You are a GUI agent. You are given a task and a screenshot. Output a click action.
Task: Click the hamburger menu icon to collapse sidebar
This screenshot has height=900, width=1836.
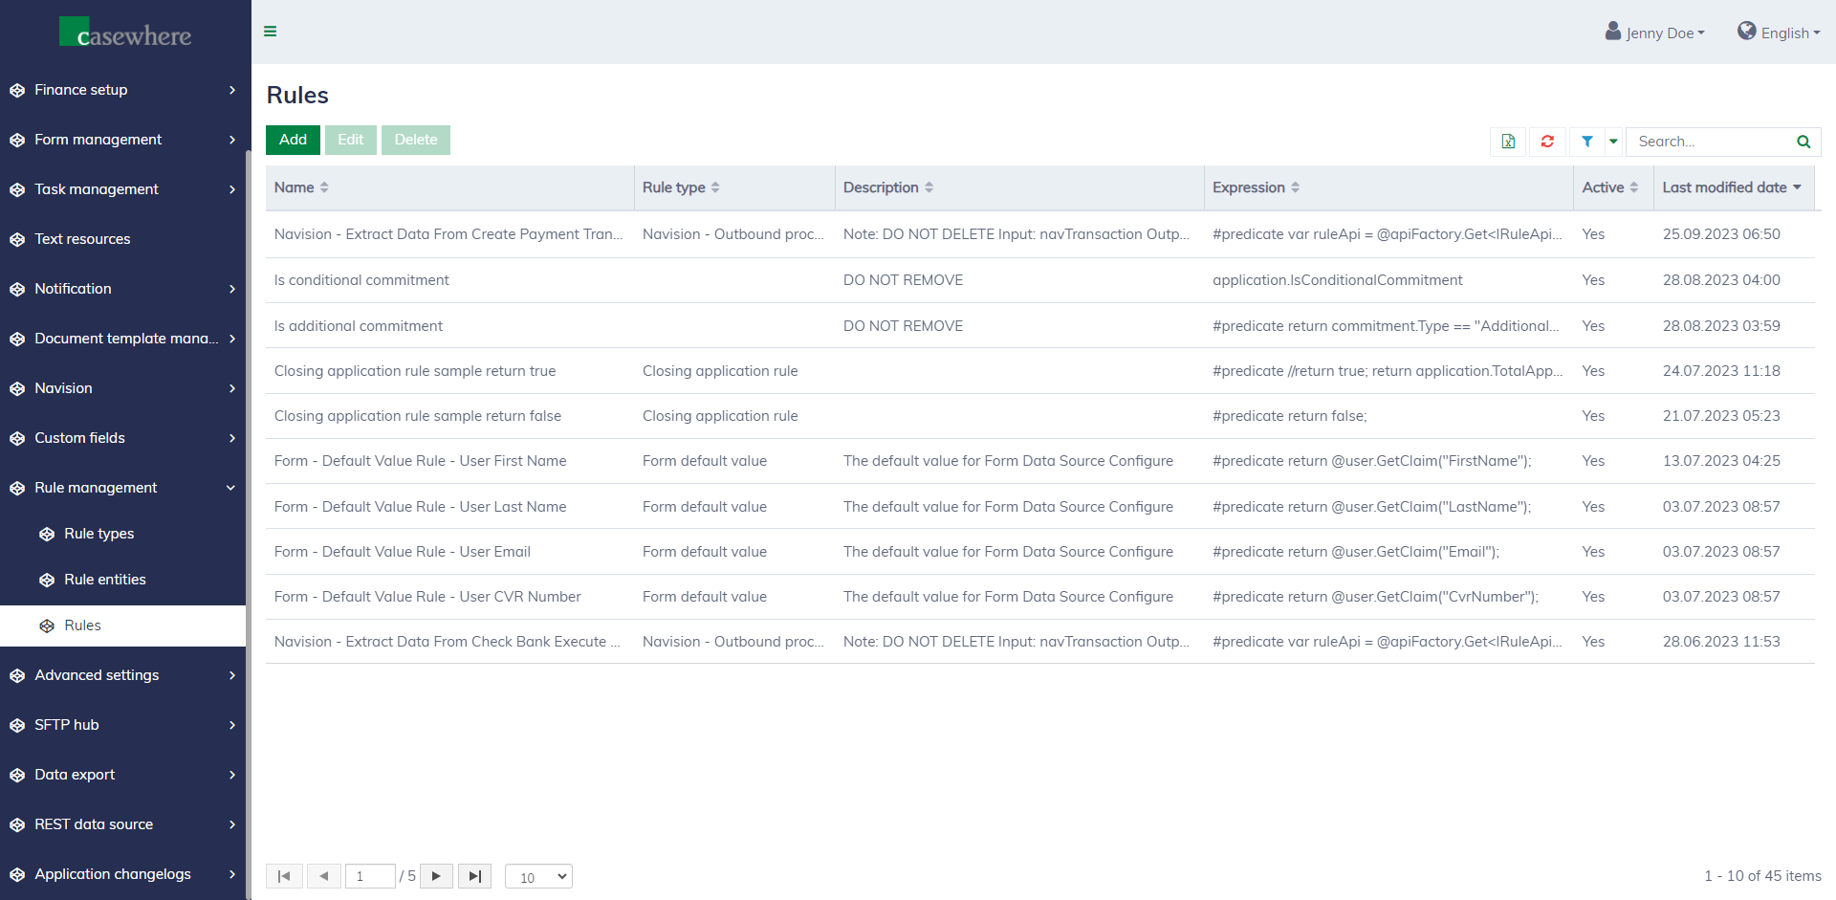(x=271, y=32)
